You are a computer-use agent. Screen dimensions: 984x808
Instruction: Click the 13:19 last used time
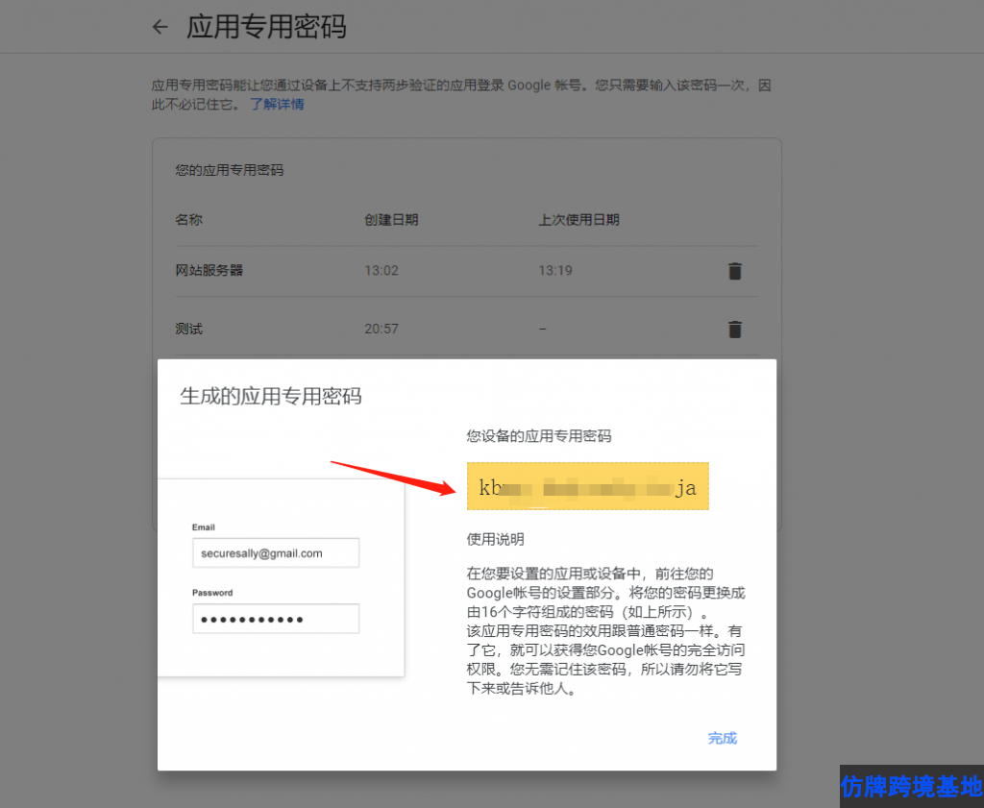555,271
